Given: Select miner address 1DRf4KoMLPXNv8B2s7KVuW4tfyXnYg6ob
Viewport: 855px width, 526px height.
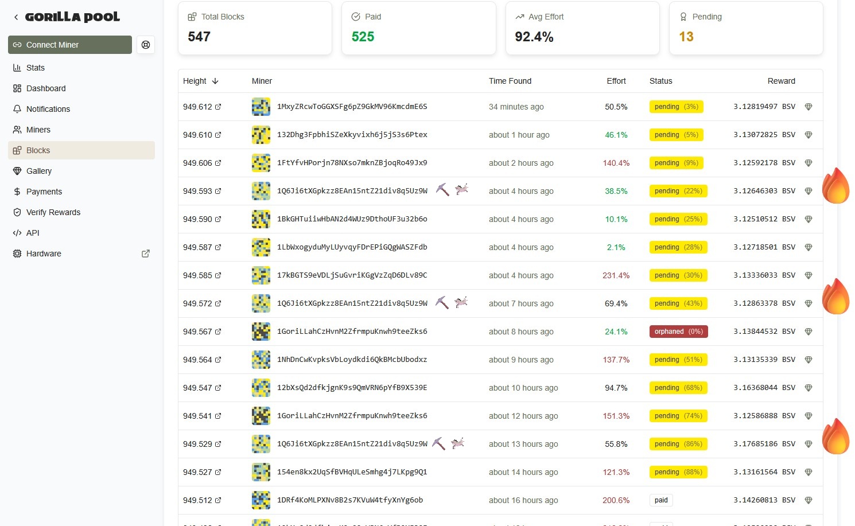Looking at the screenshot, I should pyautogui.click(x=350, y=500).
